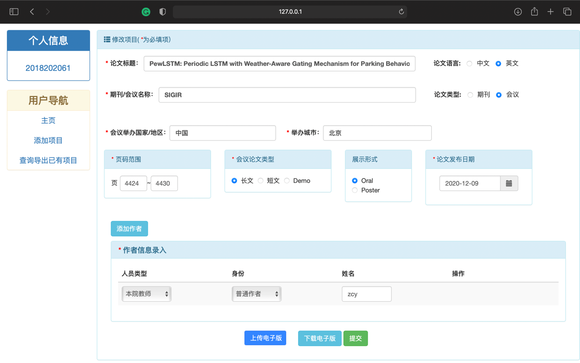Go forward with the forward arrow
This screenshot has height=363, width=580.
[48, 12]
